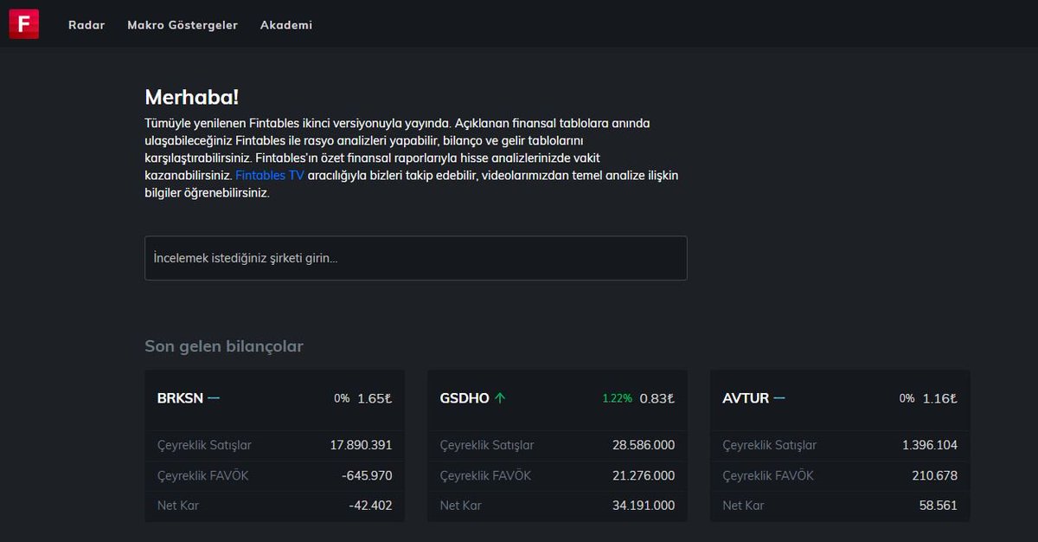Click AVTUR's price of 1.16₺
The height and width of the screenshot is (542, 1038).
[939, 398]
